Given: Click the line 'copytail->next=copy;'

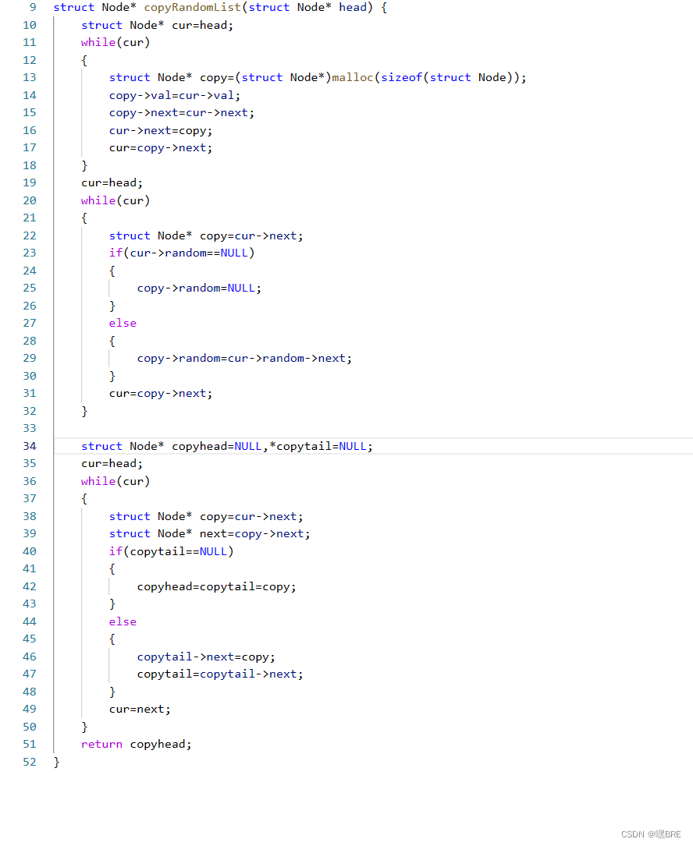Looking at the screenshot, I should coord(206,657).
